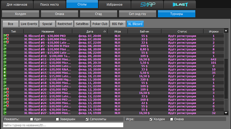
Task: Click bounty shield icon in XL Blizzard #25 row
Action: (7, 106)
